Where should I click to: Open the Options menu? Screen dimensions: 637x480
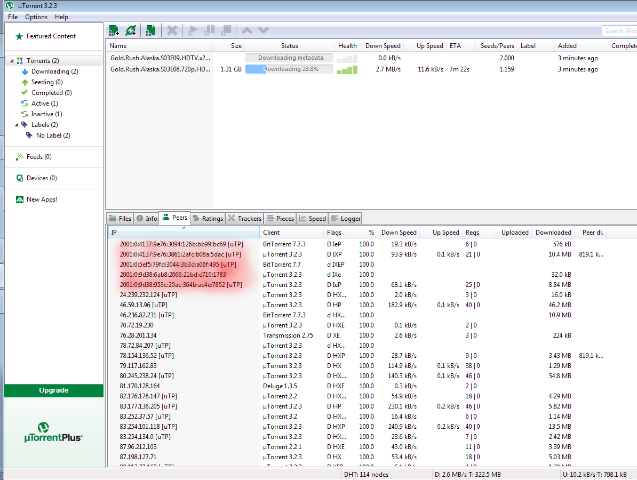tap(36, 17)
